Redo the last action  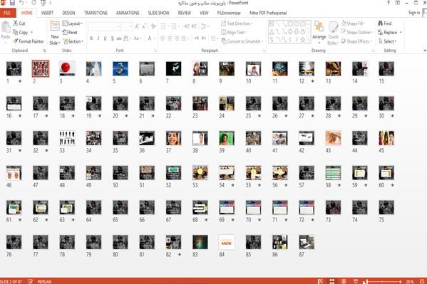click(x=34, y=3)
